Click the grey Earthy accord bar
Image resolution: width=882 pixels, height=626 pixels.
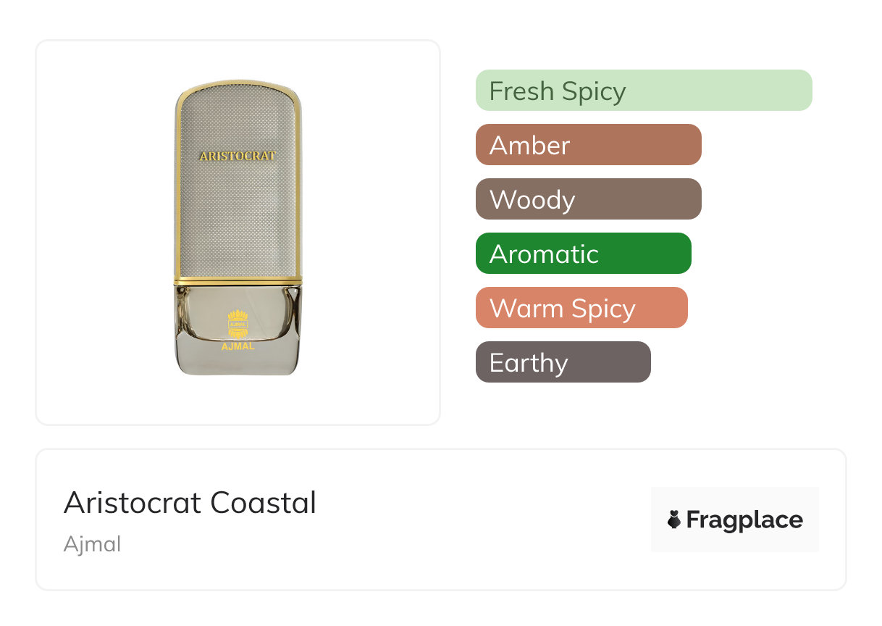563,362
